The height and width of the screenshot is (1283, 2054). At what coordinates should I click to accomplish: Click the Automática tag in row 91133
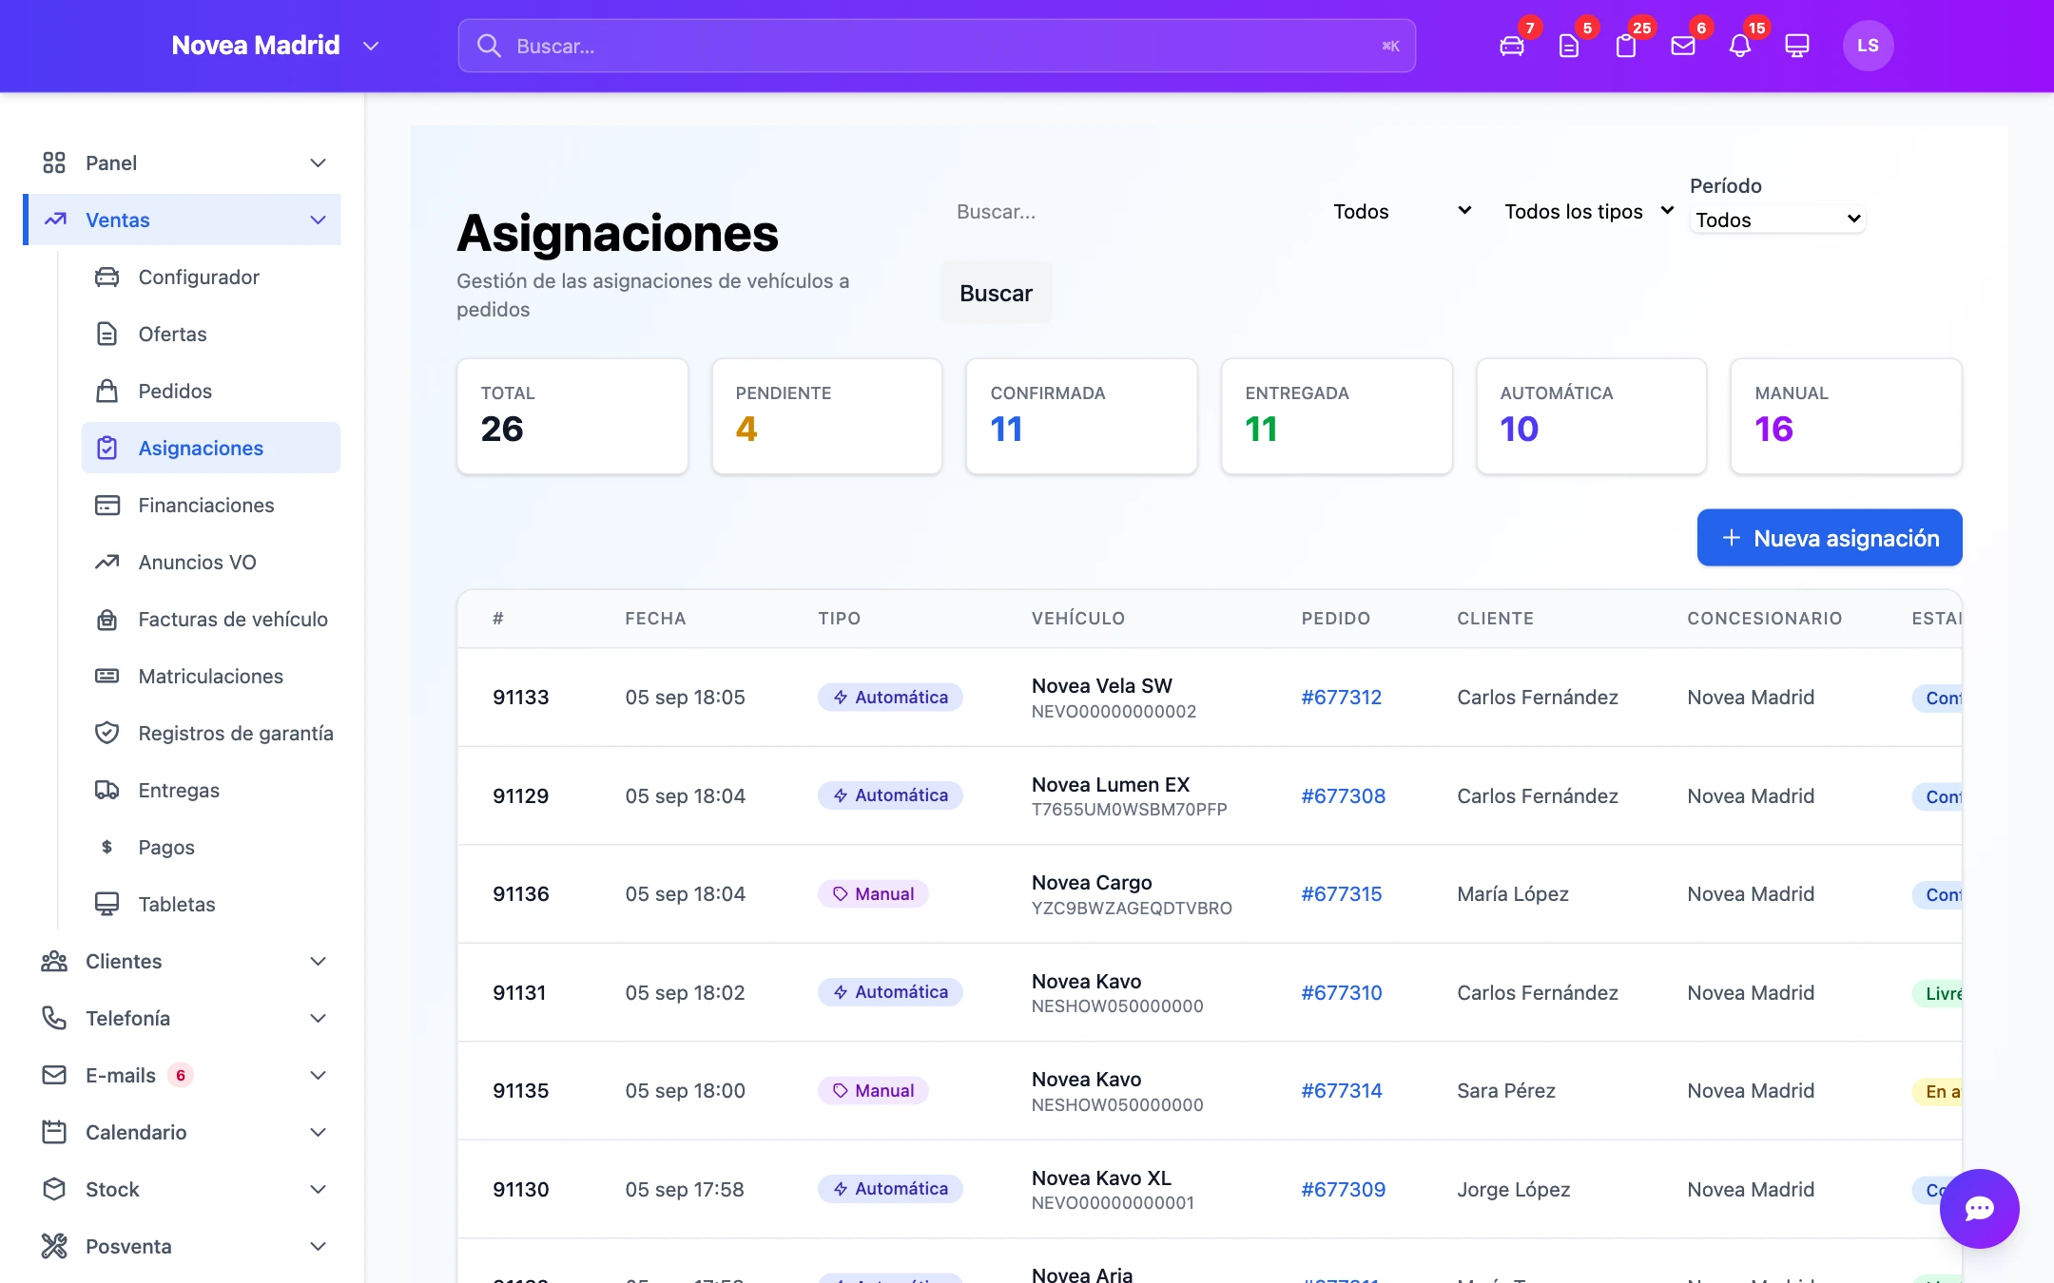click(890, 697)
